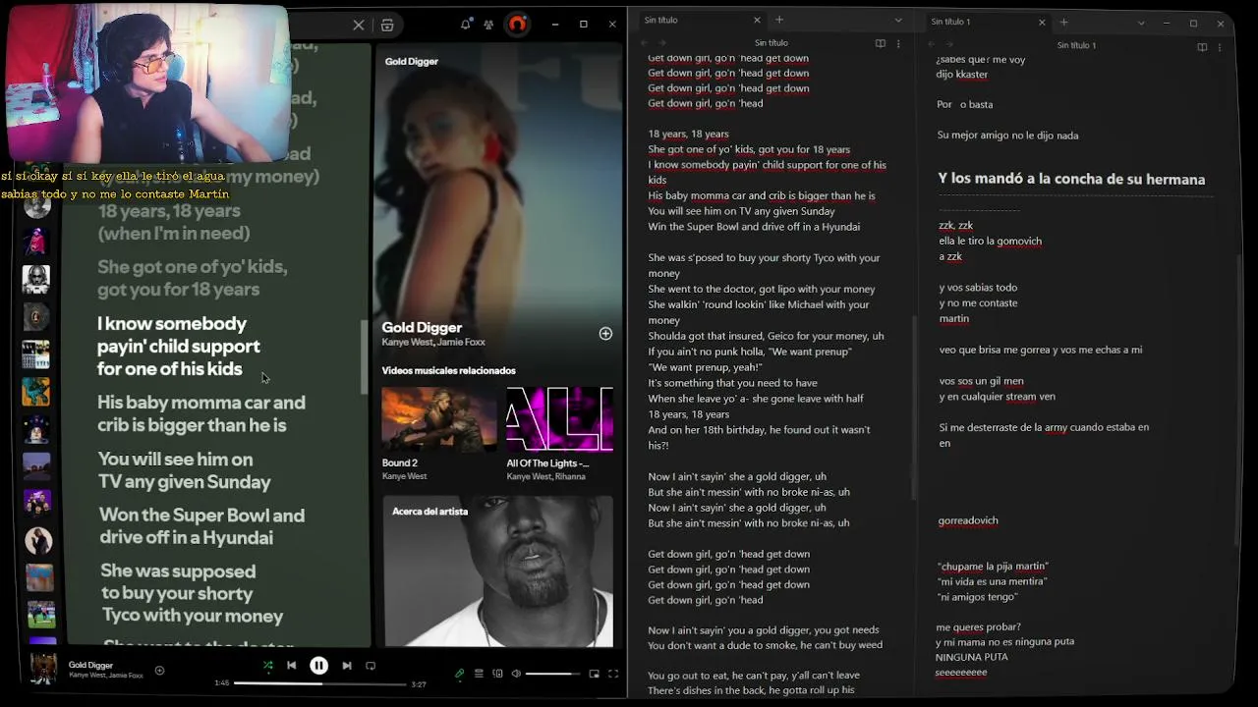
Task: Open the connect to a device menu
Action: (x=497, y=674)
